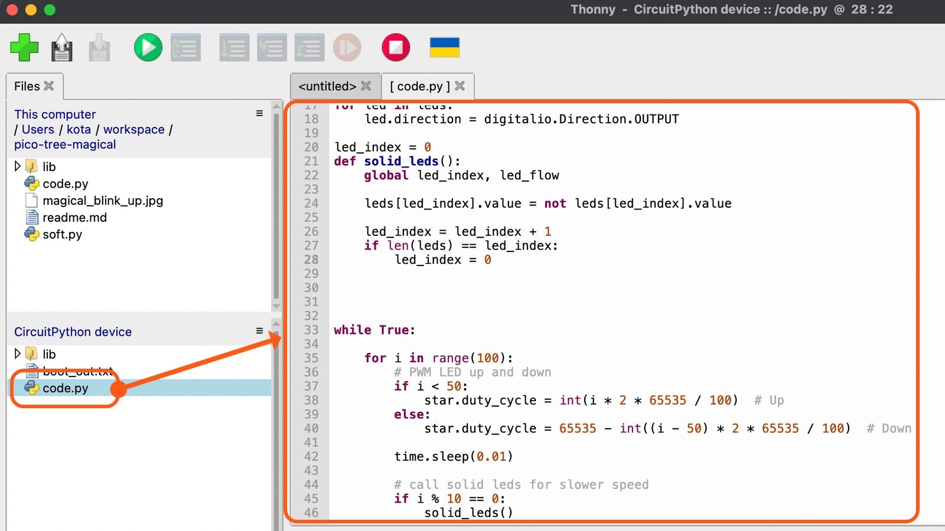Click the CircuitPython device heading link
Screen dimensions: 945x531
[x=73, y=332]
